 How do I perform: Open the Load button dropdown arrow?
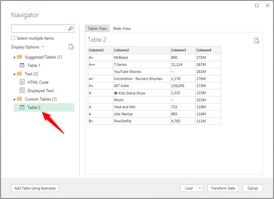(200, 188)
